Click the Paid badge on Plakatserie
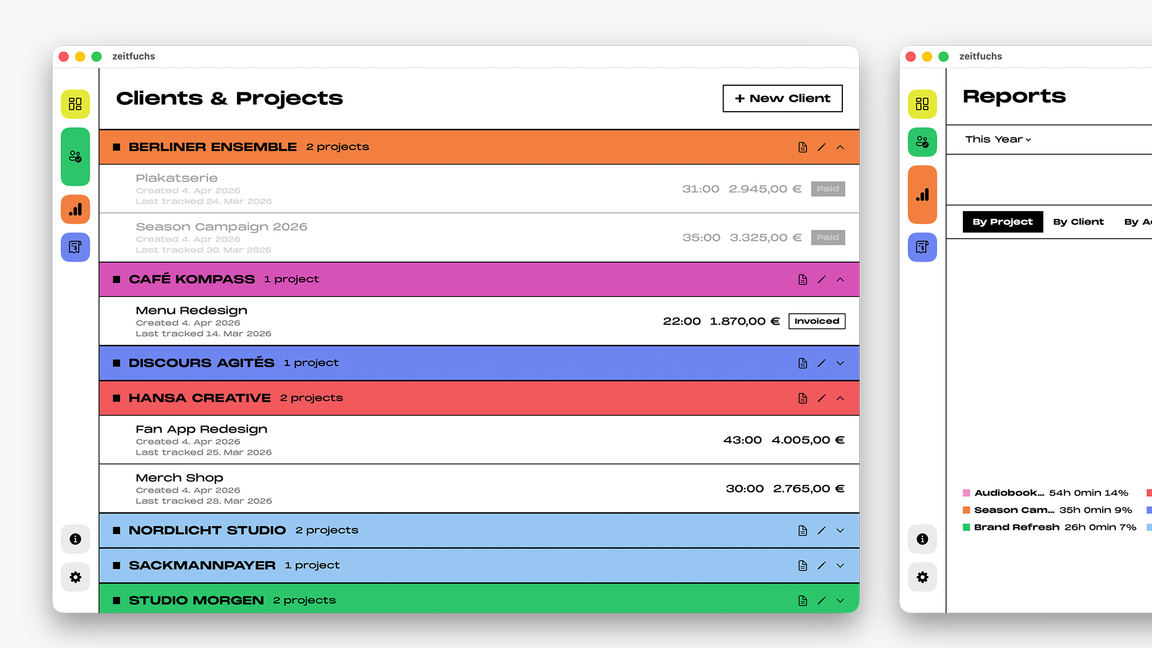This screenshot has width=1152, height=648. point(828,188)
